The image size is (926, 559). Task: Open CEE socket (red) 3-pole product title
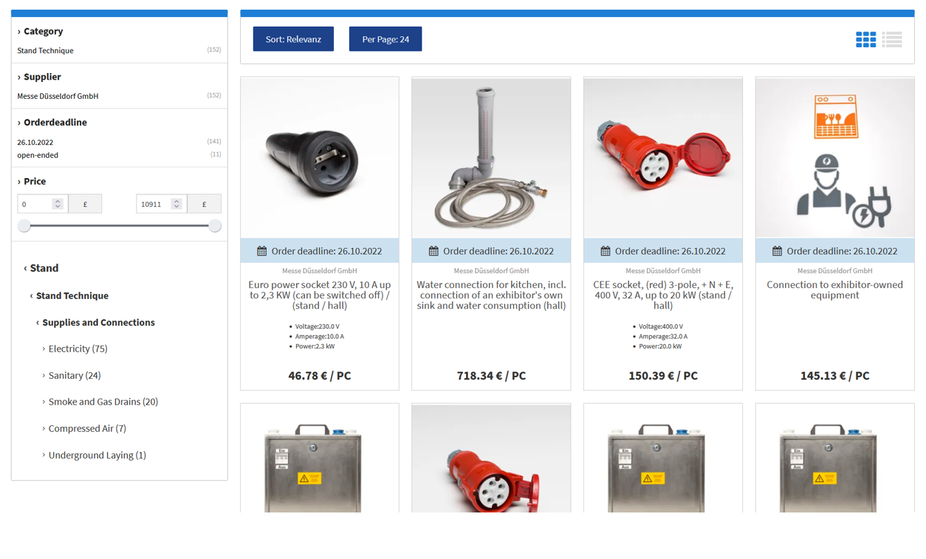point(663,295)
